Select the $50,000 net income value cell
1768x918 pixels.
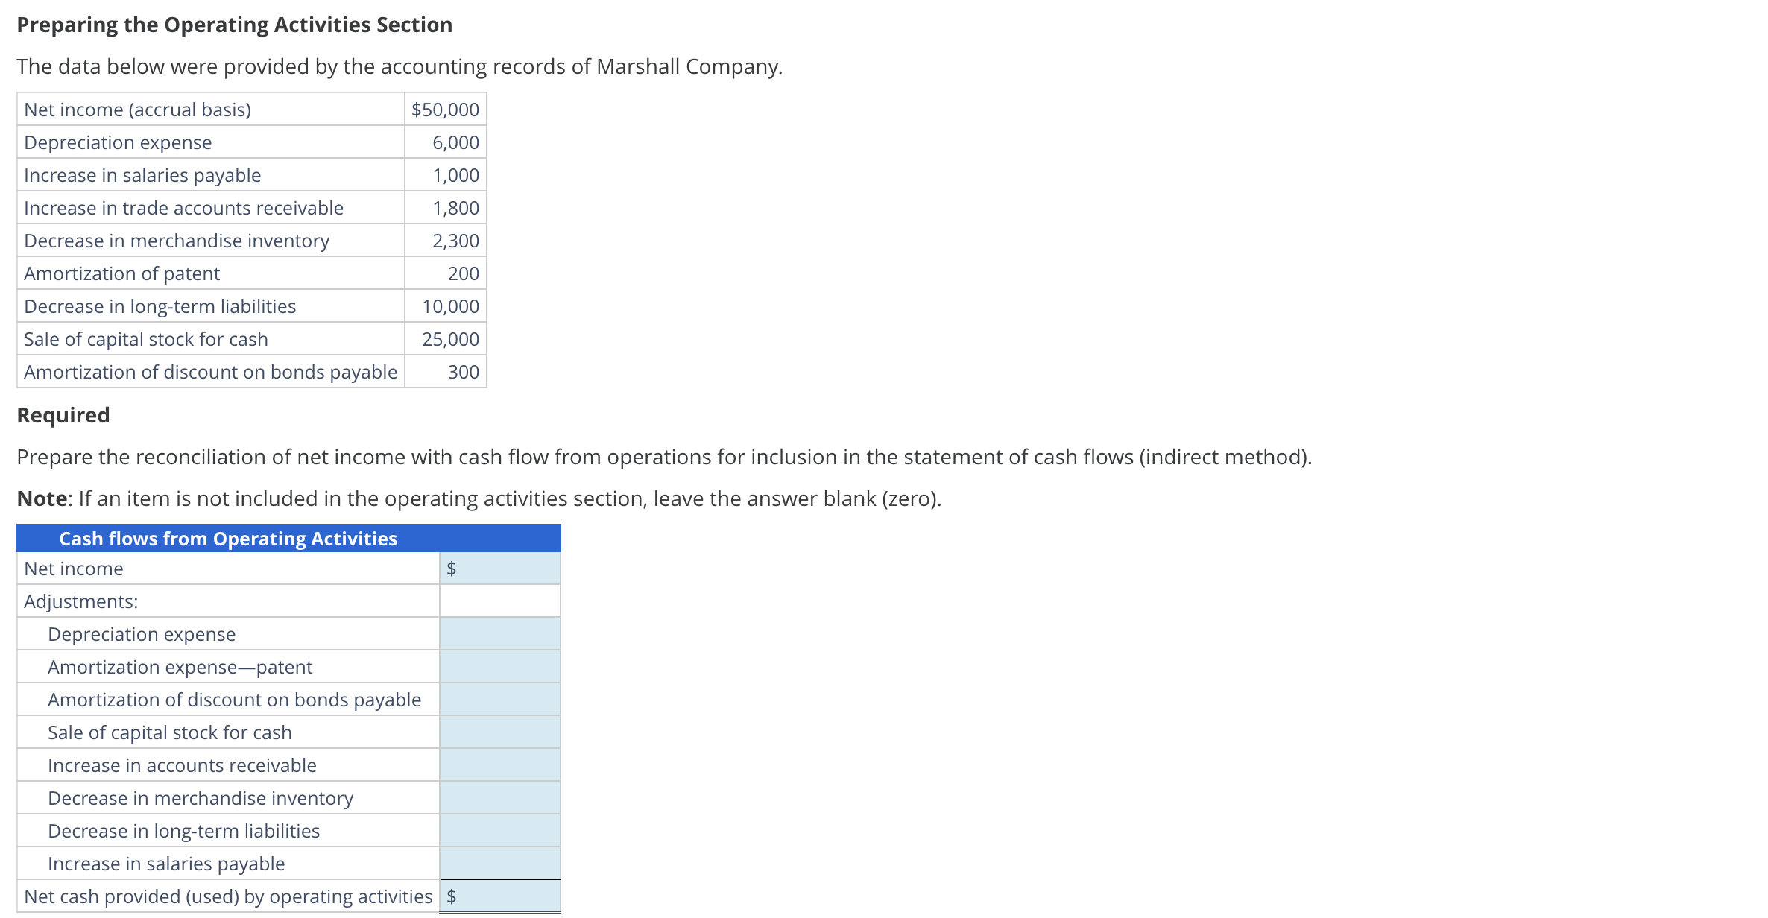[444, 110]
